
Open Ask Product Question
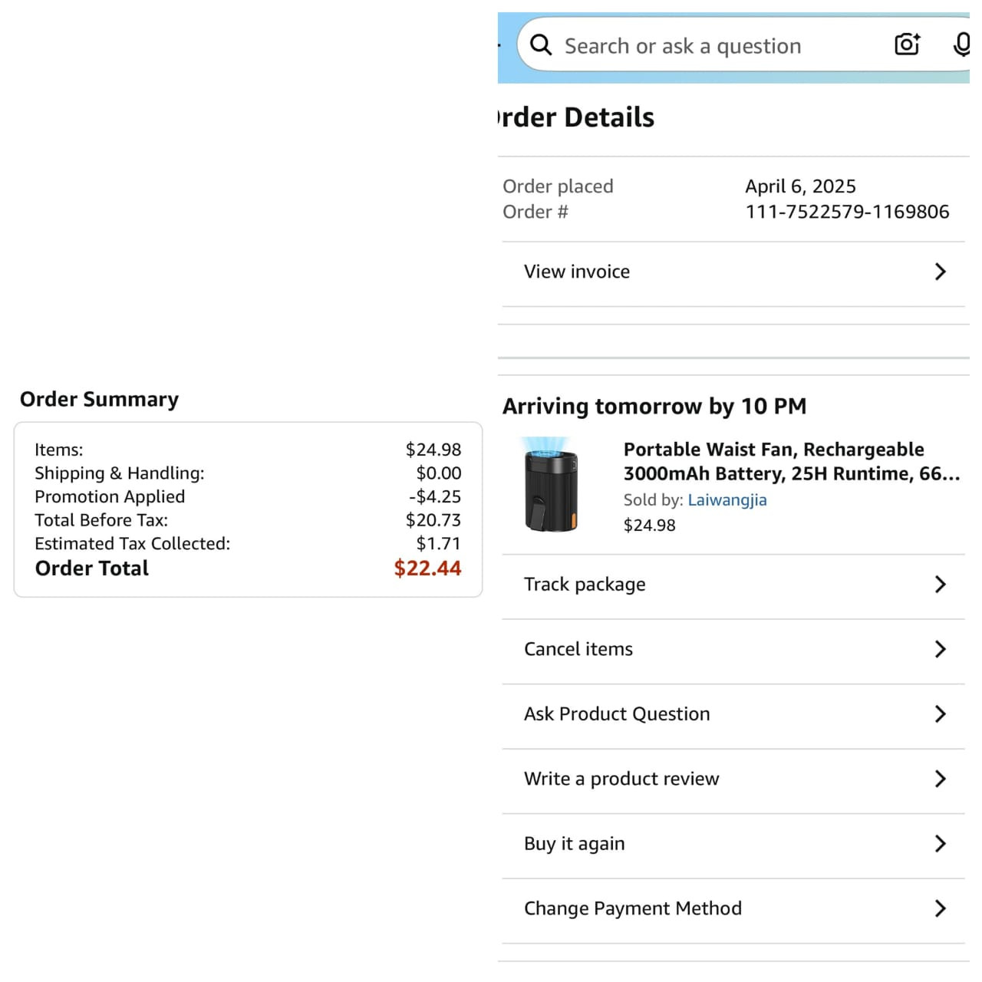(x=617, y=714)
